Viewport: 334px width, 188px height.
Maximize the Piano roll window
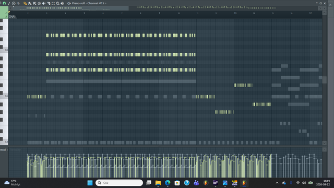(320, 3)
